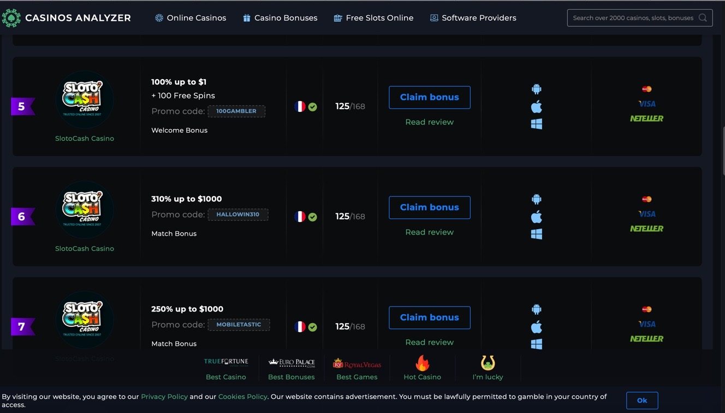Click Apple icon in row 7

coord(537,327)
